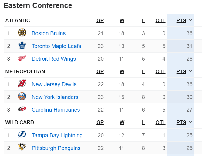Open the Atlantic PTS sort arrow
The image size is (202, 156).
(x=190, y=20)
